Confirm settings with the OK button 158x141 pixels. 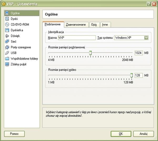tap(121, 134)
